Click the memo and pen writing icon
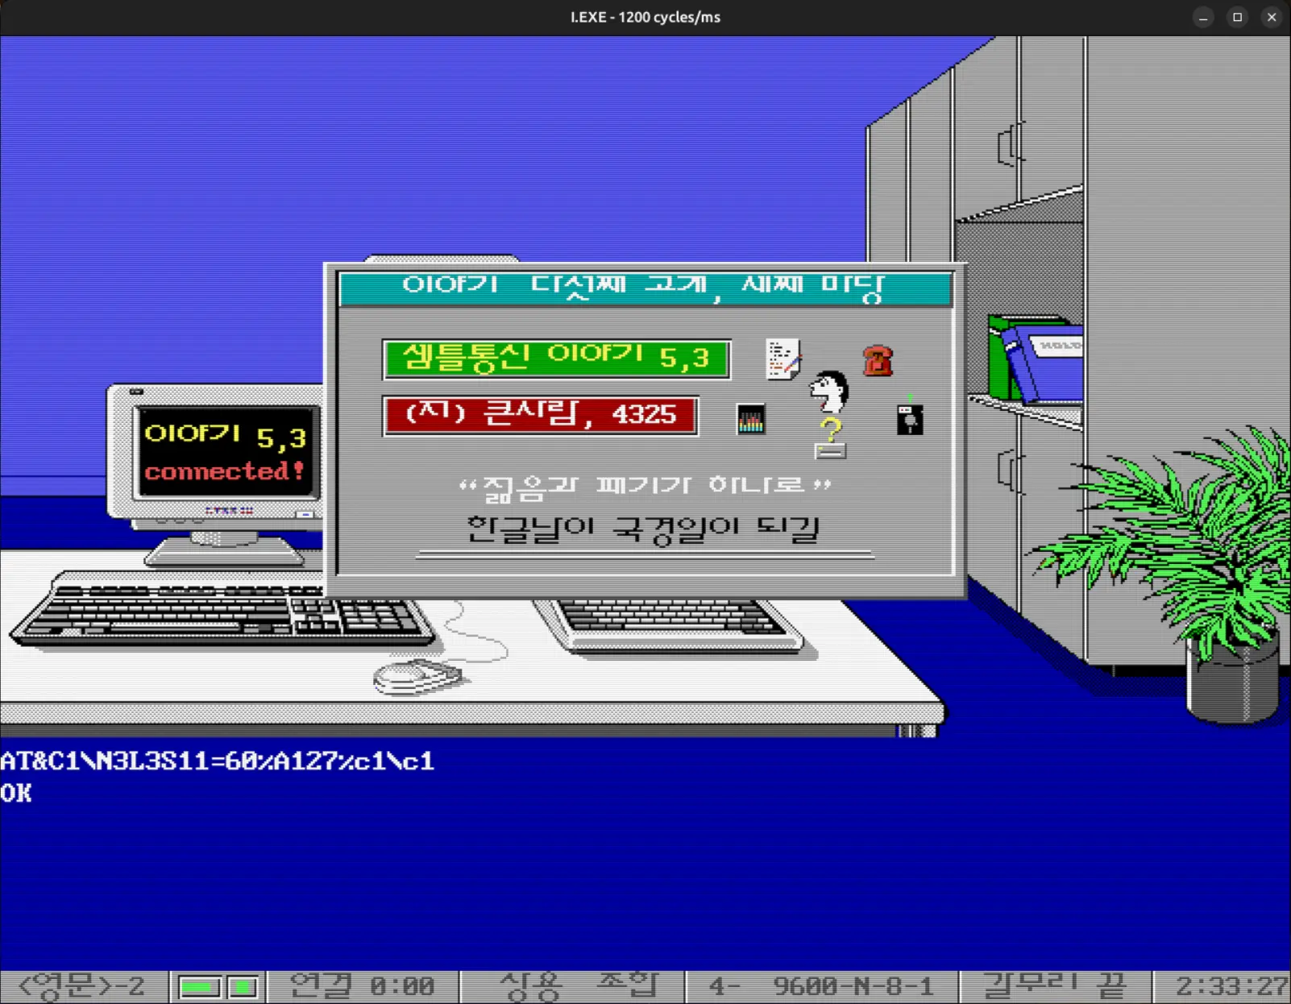 tap(782, 360)
